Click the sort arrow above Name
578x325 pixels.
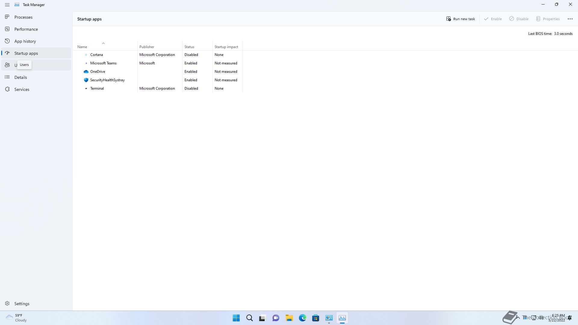pyautogui.click(x=103, y=43)
